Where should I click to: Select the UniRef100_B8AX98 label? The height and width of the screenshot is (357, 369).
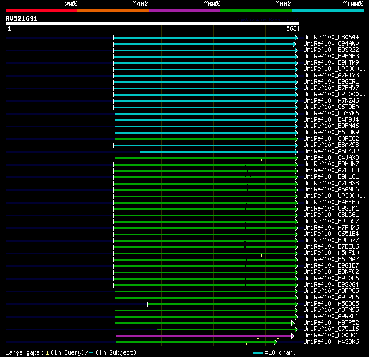point(331,145)
